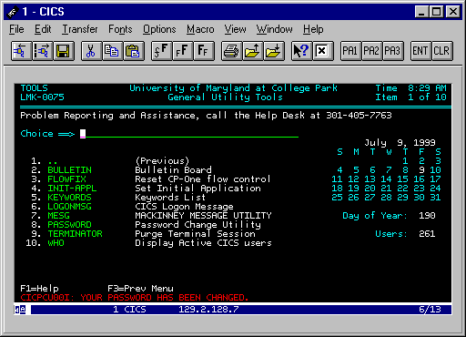Click the connect session toolbar icon
This screenshot has height=337, width=466.
[x=21, y=51]
